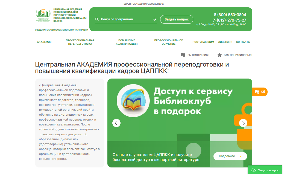Open ПОВЫШЕНИЕ КВАЛИФИКАЦИИ menu

[127, 42]
